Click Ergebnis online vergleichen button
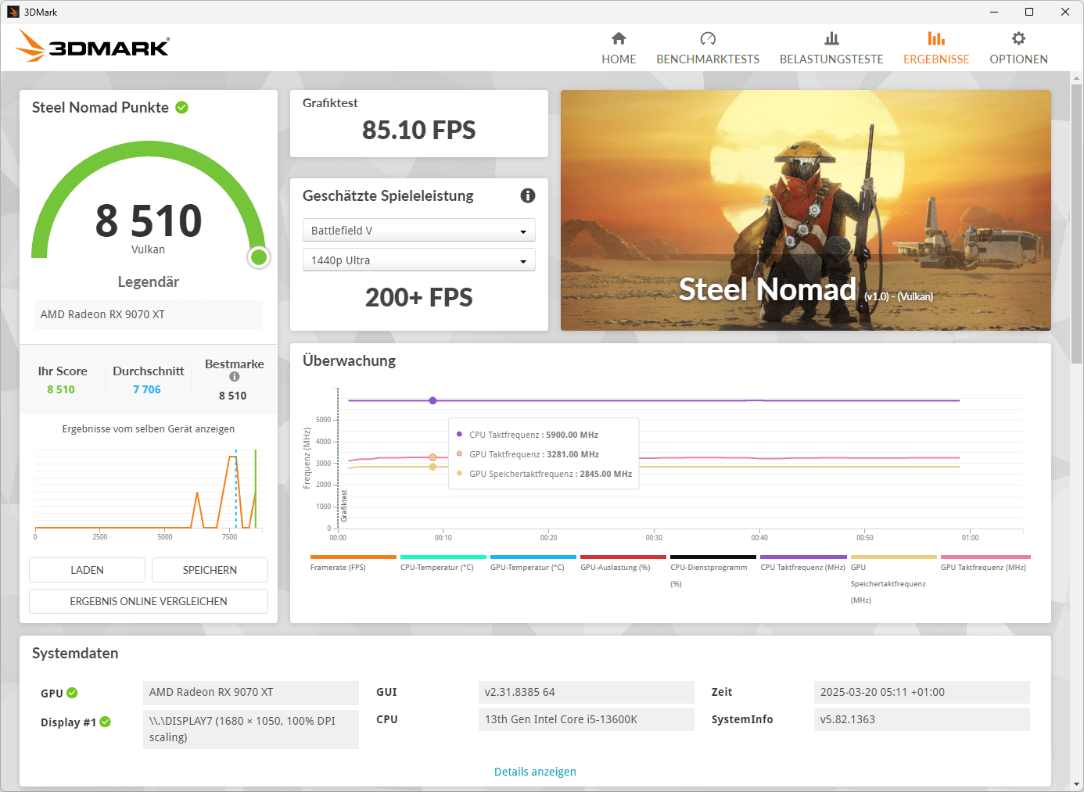The height and width of the screenshot is (792, 1084). 149,601
